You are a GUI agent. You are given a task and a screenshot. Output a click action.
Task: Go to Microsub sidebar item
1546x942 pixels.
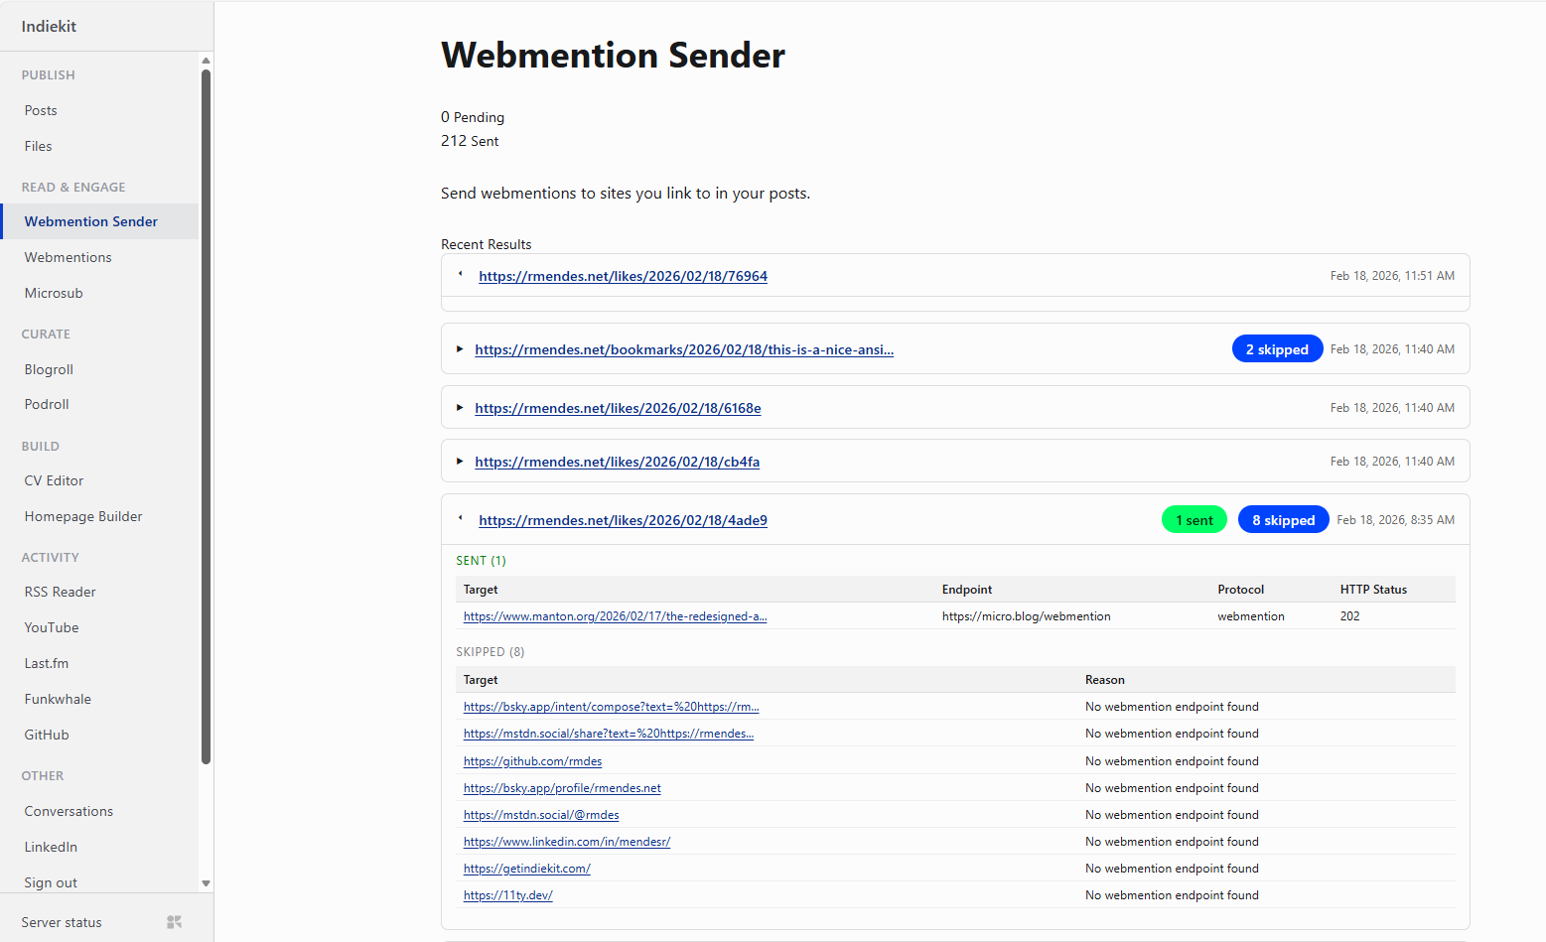tap(54, 293)
